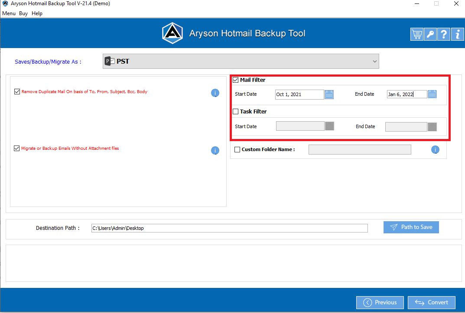Viewport: 465px width, 313px height.
Task: Click the Previous button
Action: point(380,302)
